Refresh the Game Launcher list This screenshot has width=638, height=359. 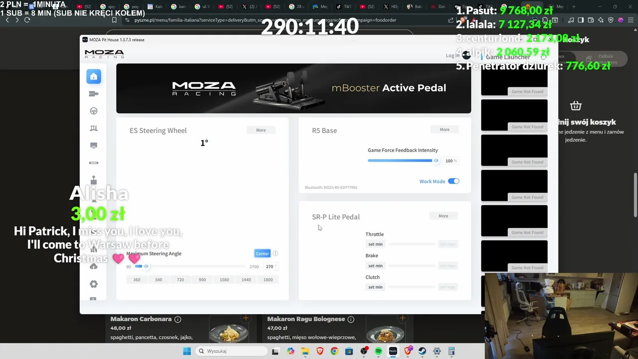[543, 57]
